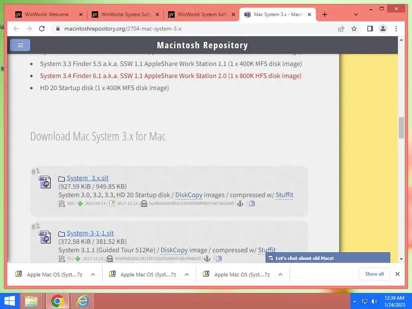The height and width of the screenshot is (309, 412).
Task: Open DiskCopy link in System_3.x.sit description
Action: click(189, 195)
